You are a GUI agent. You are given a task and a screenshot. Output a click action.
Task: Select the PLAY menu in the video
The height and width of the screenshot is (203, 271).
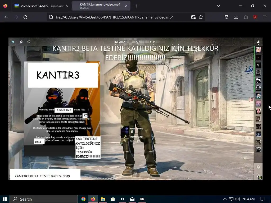coord(137,42)
